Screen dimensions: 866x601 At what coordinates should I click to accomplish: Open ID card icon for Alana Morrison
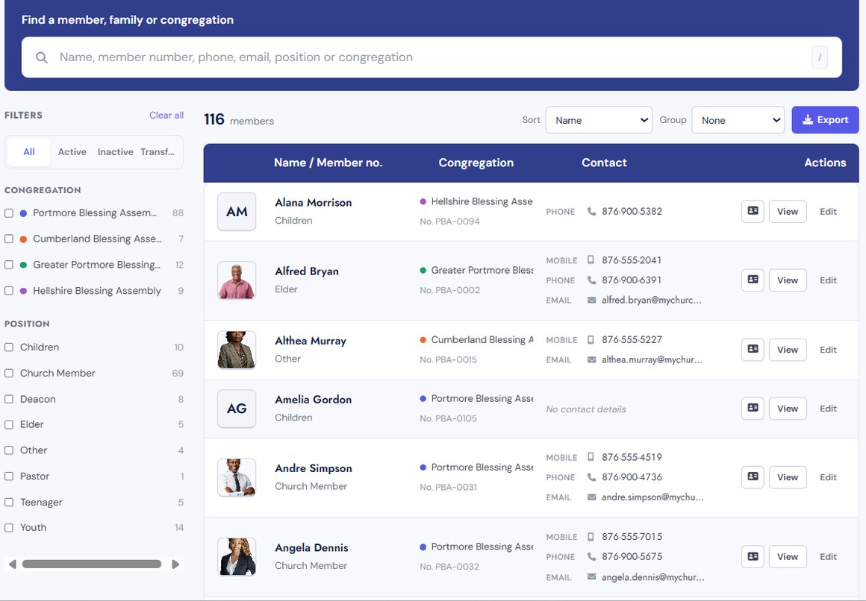[x=753, y=211]
